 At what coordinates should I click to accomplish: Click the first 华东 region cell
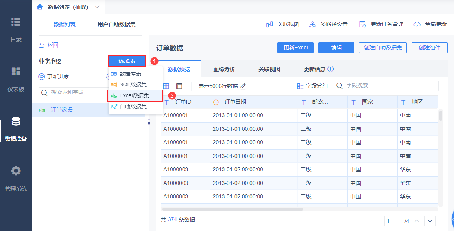[418, 169]
